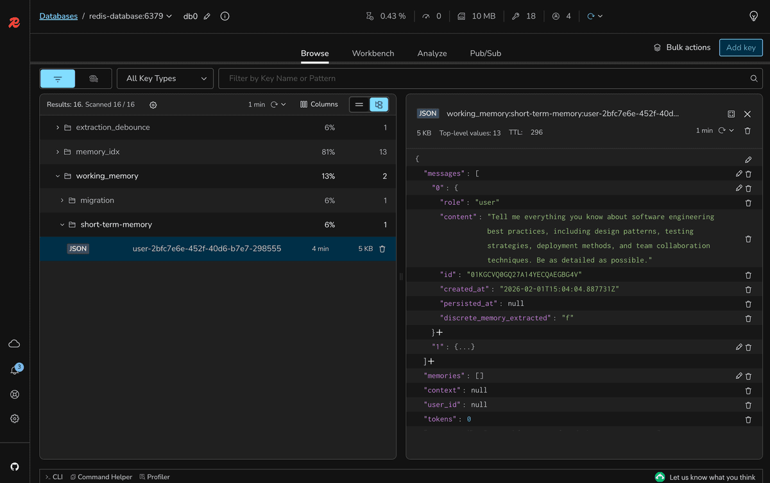The height and width of the screenshot is (483, 770).
Task: Open the GitHub link in the sidebar
Action: tap(14, 466)
